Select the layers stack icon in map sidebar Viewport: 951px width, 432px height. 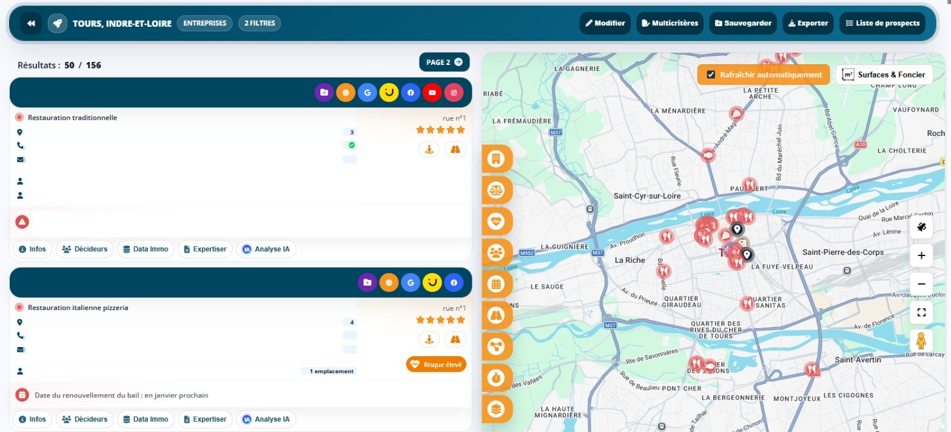pyautogui.click(x=496, y=408)
